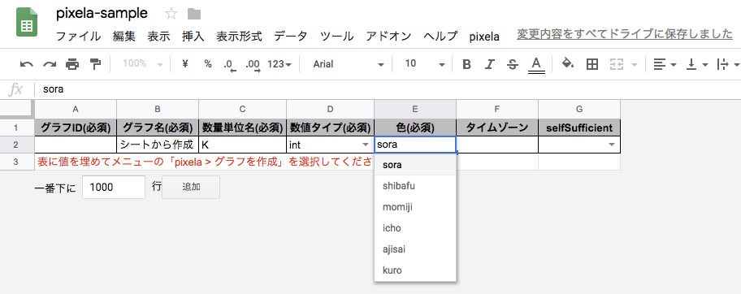Open the 表示形式 menu
Viewport: 741px width, 294px height.
tap(239, 37)
